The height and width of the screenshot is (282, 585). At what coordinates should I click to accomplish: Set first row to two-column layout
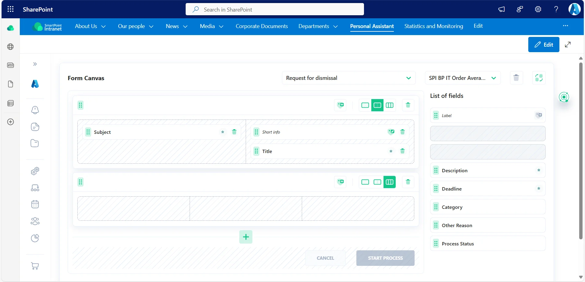377,105
